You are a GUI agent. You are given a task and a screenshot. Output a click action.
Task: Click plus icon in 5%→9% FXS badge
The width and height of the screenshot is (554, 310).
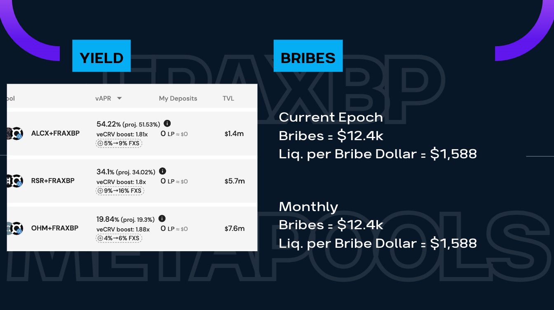coord(101,143)
